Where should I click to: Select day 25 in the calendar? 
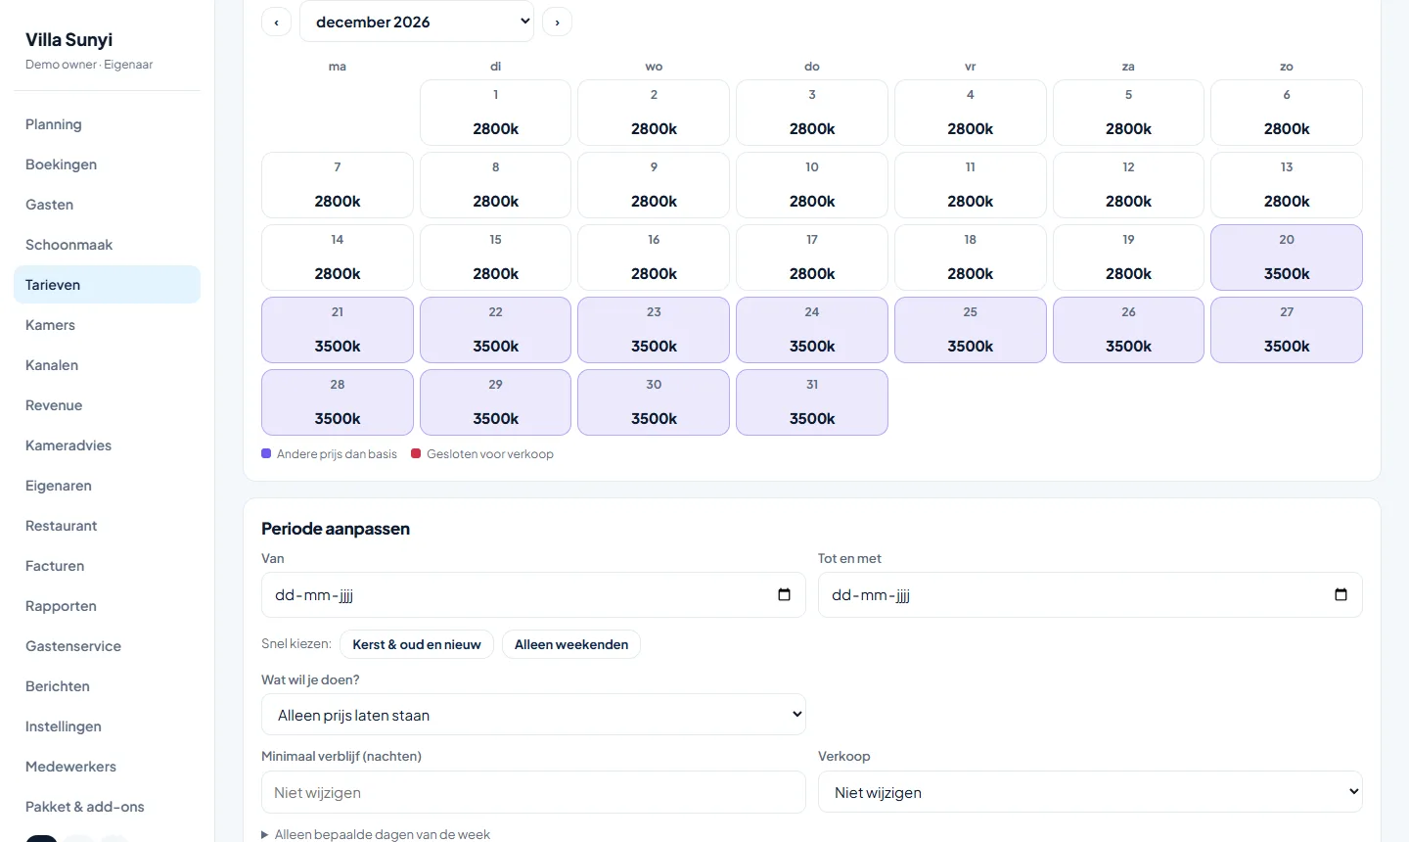[x=971, y=330]
